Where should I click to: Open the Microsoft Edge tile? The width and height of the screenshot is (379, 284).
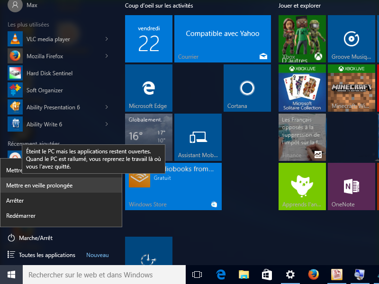(x=148, y=88)
